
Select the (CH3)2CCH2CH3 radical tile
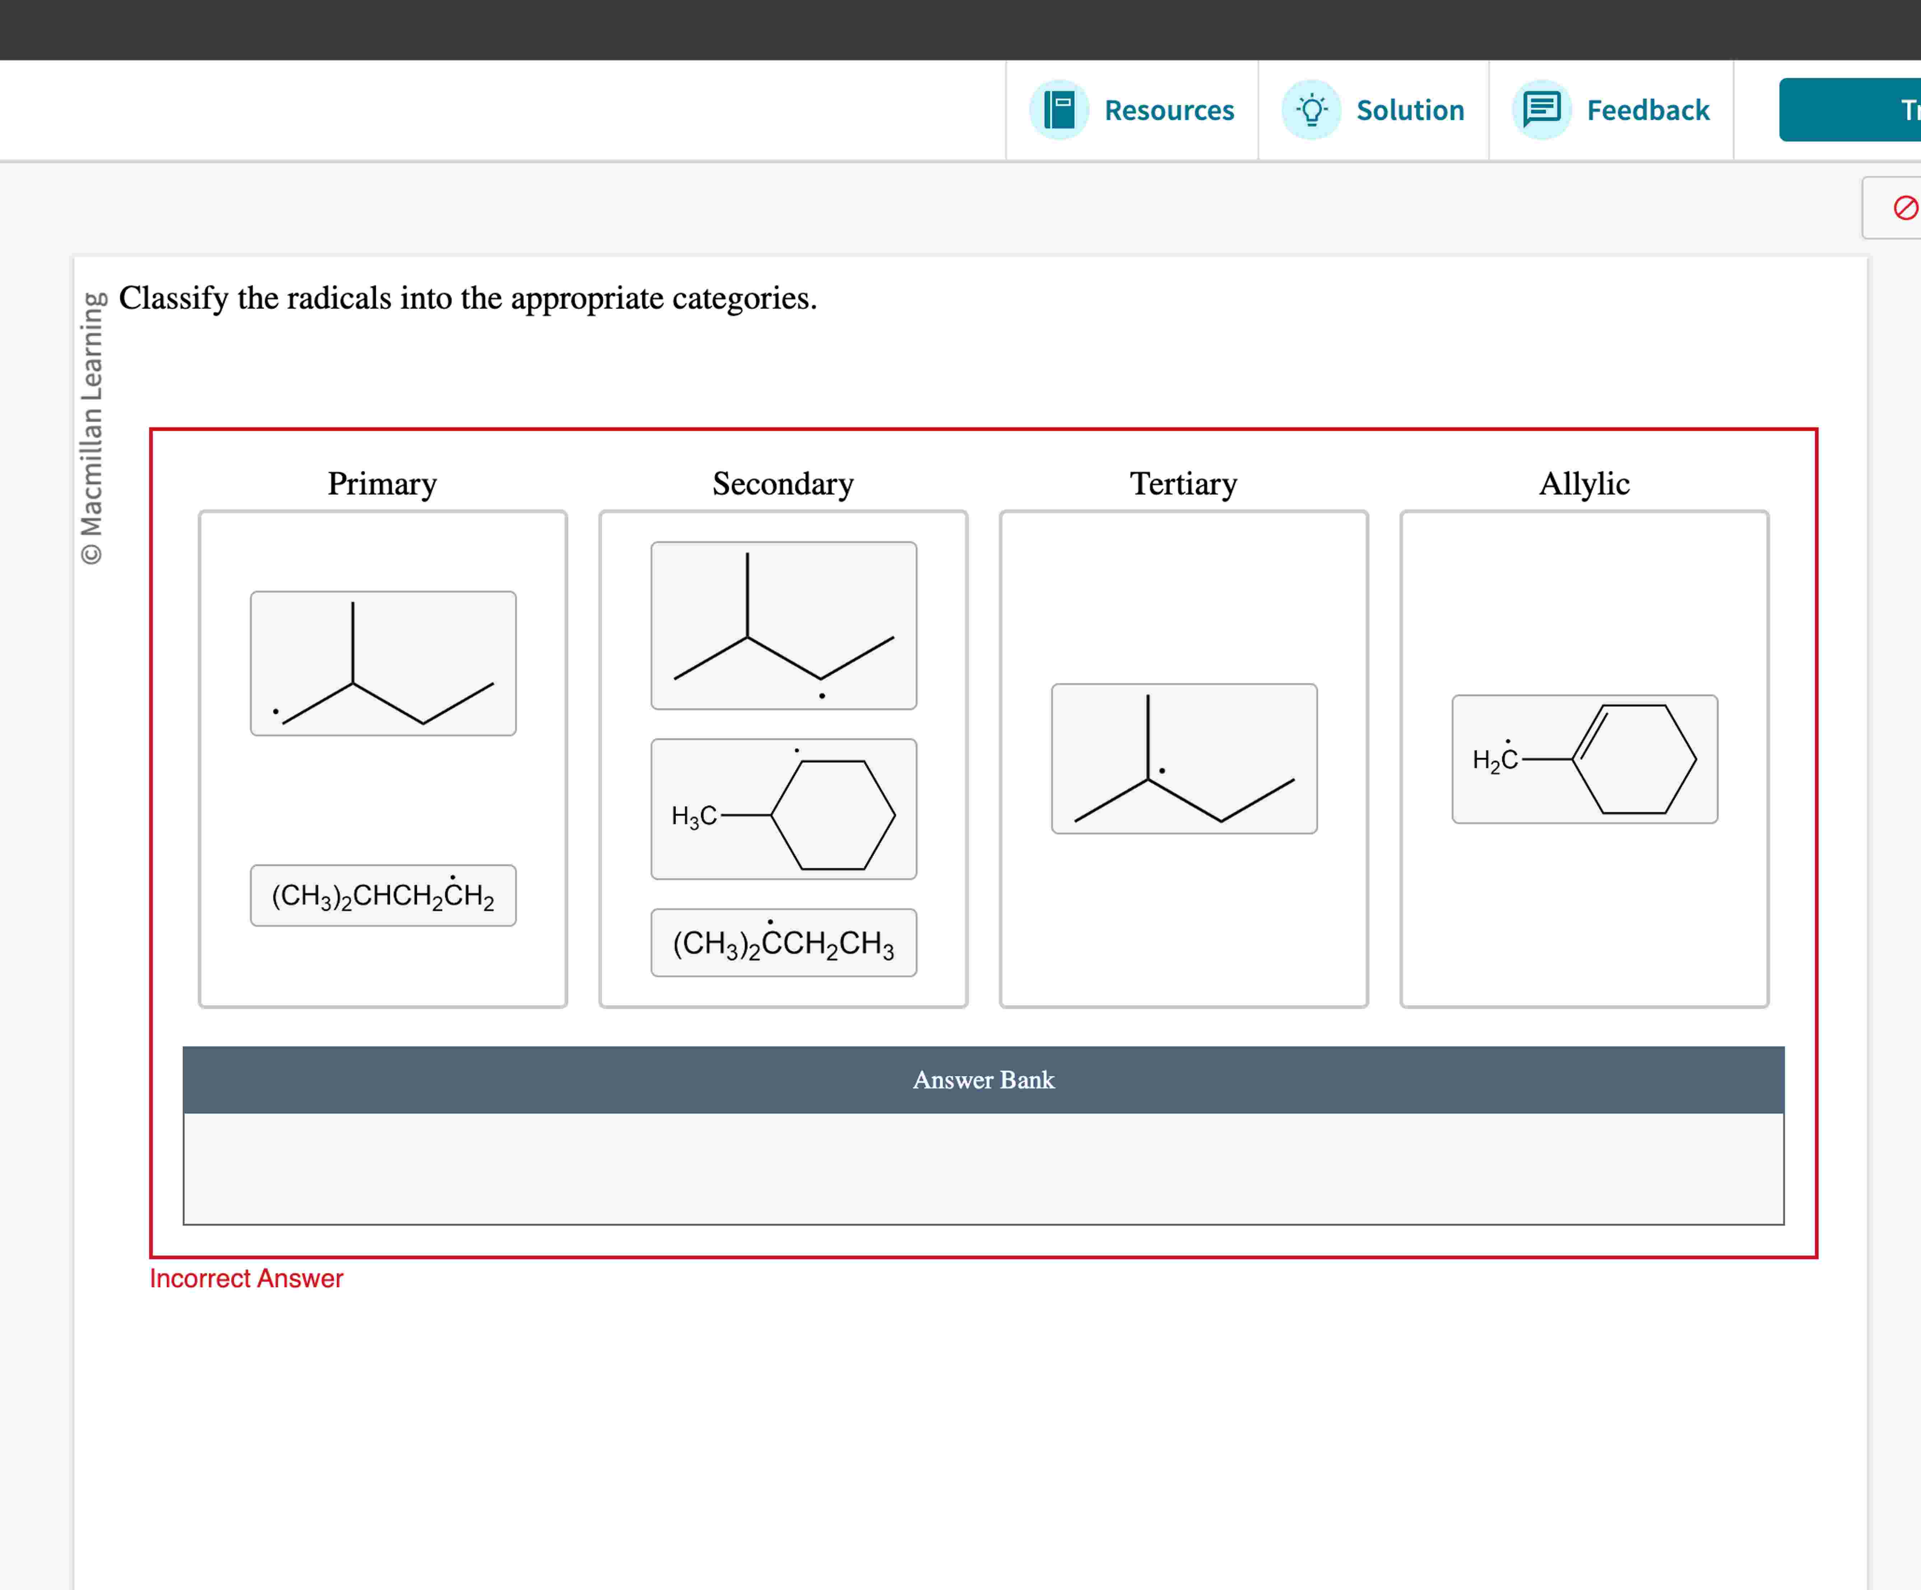(x=783, y=942)
